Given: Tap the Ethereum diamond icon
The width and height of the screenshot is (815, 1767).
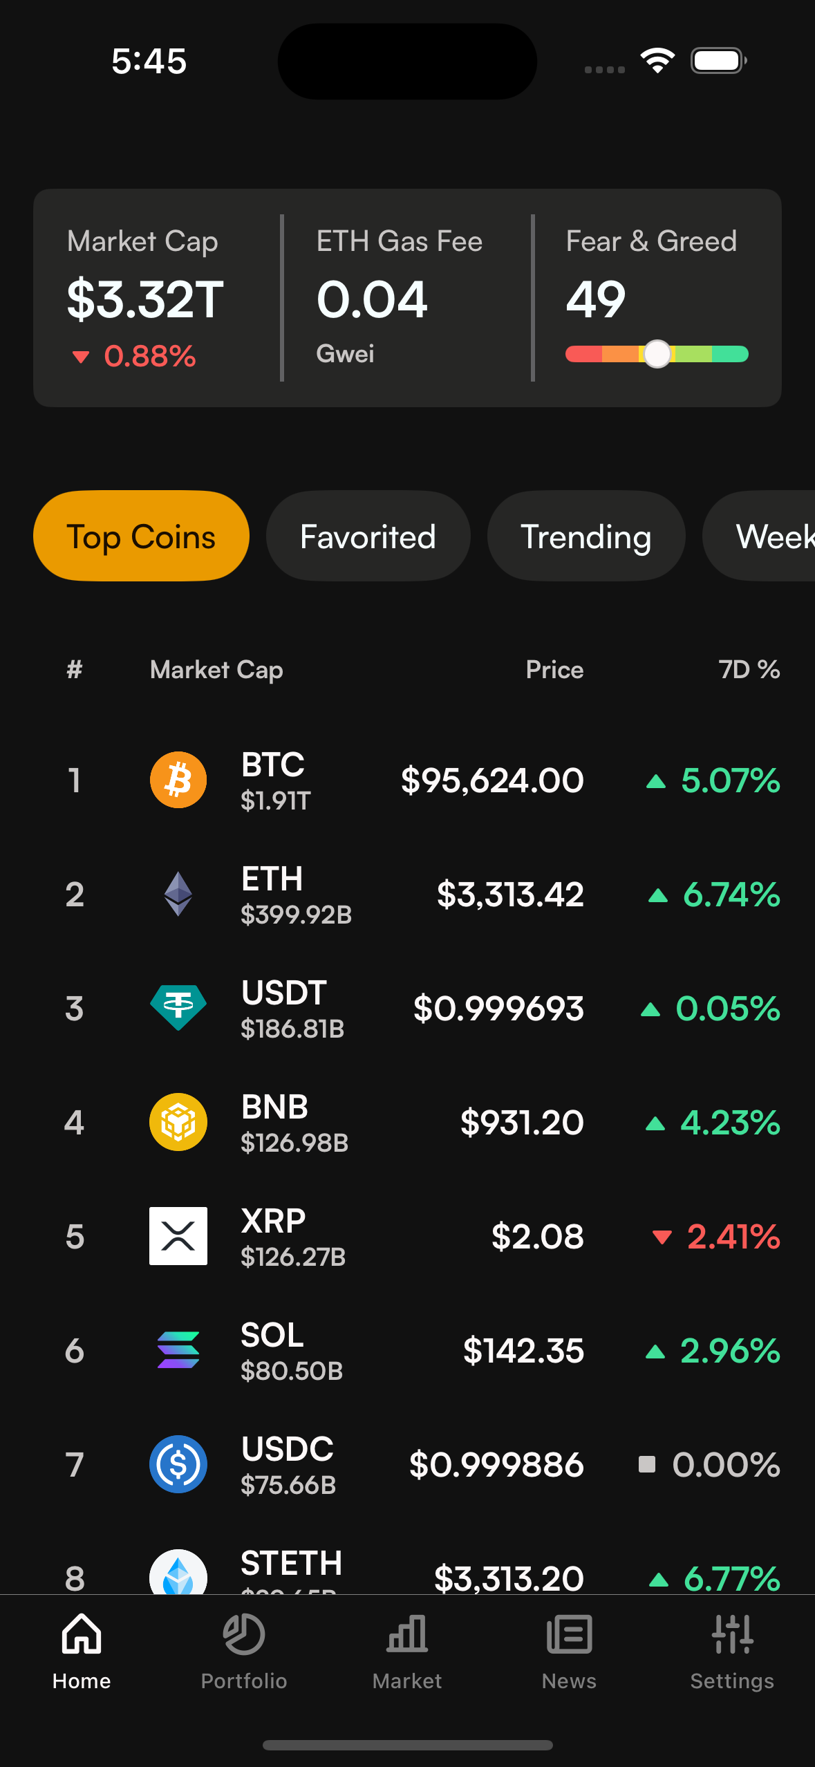Looking at the screenshot, I should (x=178, y=894).
